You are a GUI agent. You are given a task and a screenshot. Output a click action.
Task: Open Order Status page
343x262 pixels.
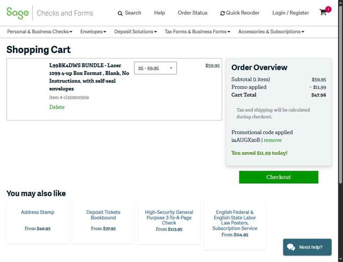pyautogui.click(x=192, y=13)
